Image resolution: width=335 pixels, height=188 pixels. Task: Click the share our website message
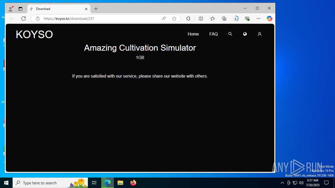coord(140,76)
